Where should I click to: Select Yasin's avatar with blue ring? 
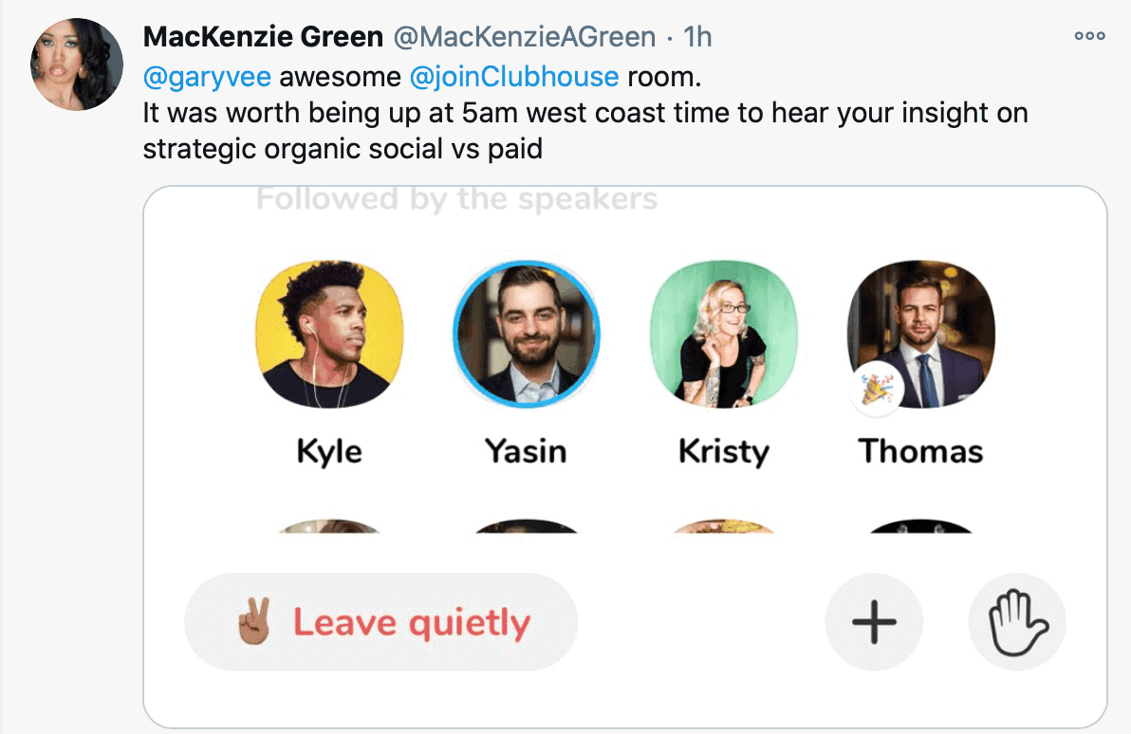[527, 334]
